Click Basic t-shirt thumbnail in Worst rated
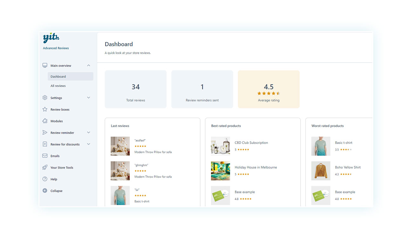Viewport: 413px width, 239px height. pyautogui.click(x=321, y=146)
